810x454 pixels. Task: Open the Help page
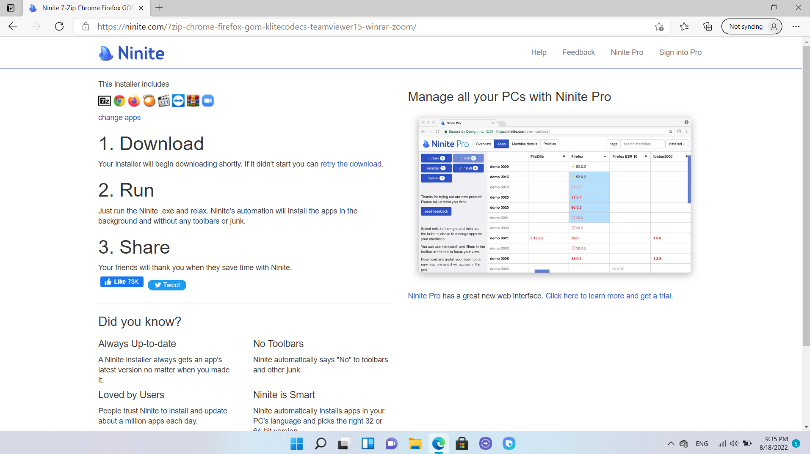pos(539,52)
